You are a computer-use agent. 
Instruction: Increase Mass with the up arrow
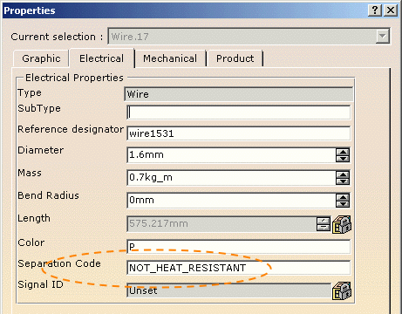(343, 174)
